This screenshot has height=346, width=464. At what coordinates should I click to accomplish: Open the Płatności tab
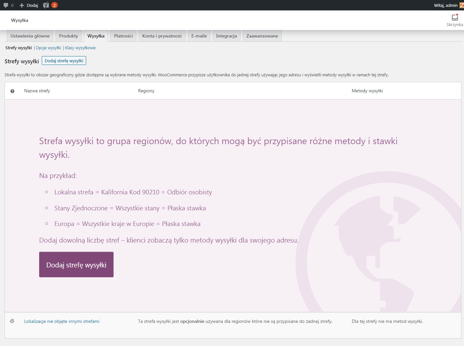123,36
